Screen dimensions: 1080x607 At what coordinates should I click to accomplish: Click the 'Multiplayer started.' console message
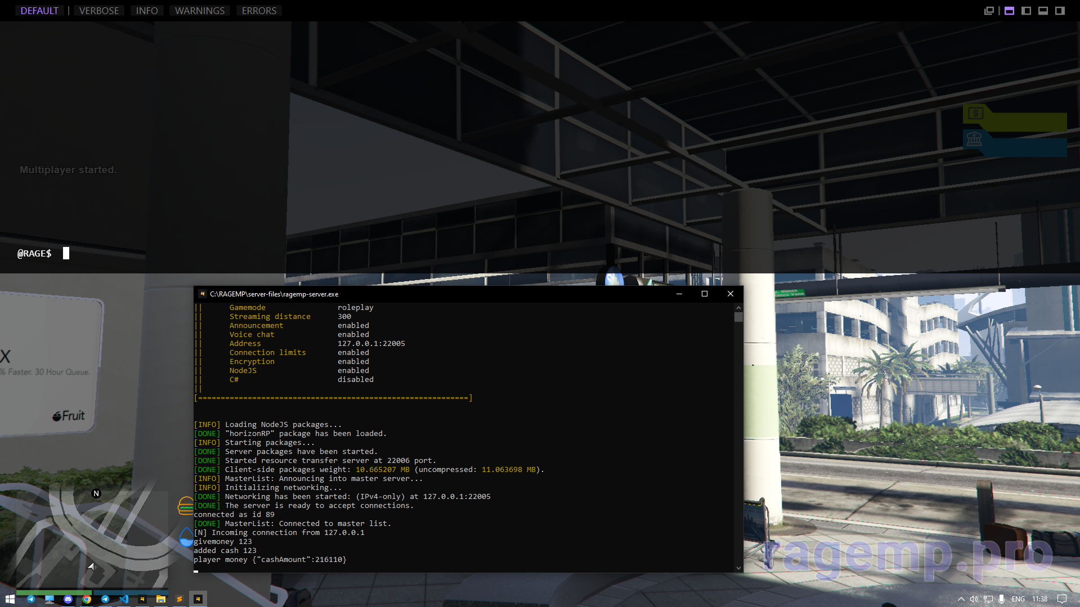tap(68, 170)
